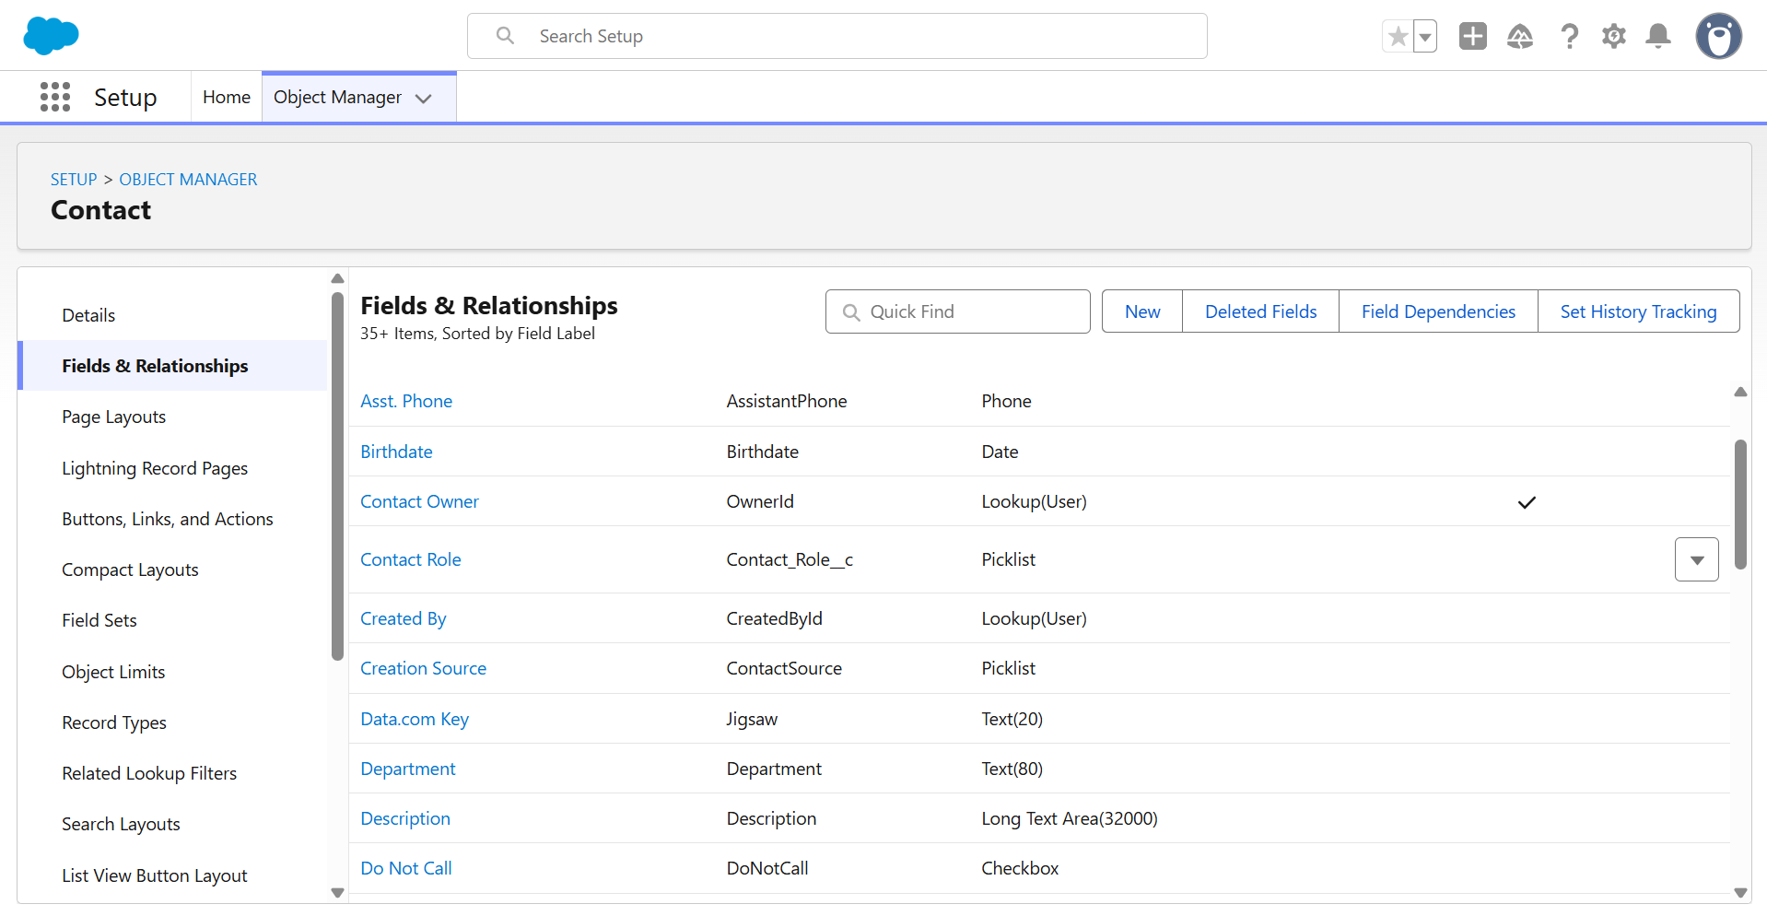Open Details in the sidebar

click(x=172, y=315)
